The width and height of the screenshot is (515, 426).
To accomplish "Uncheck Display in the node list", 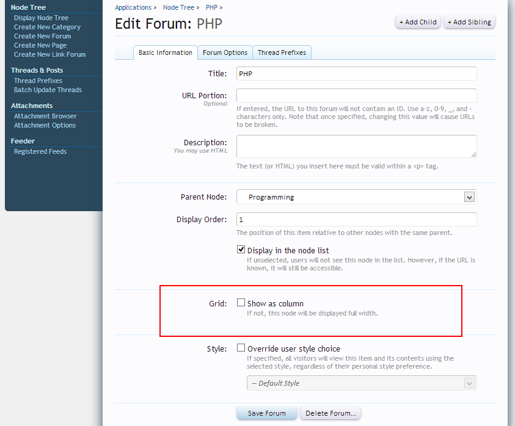I will (x=241, y=250).
